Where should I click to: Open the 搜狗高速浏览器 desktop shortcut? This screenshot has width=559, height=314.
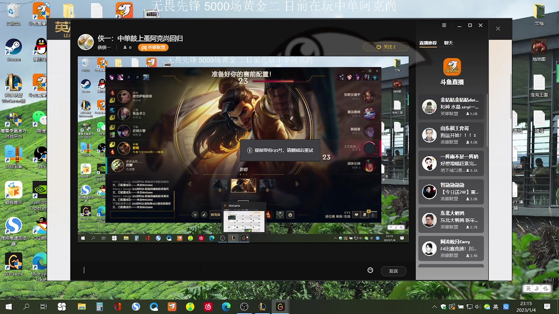14,231
